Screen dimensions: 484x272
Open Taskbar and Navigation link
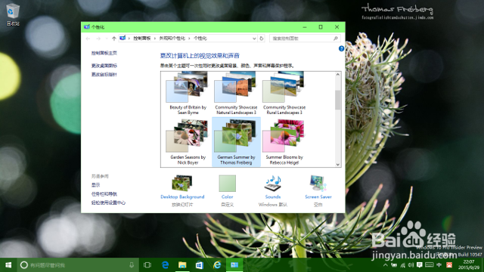[104, 194]
